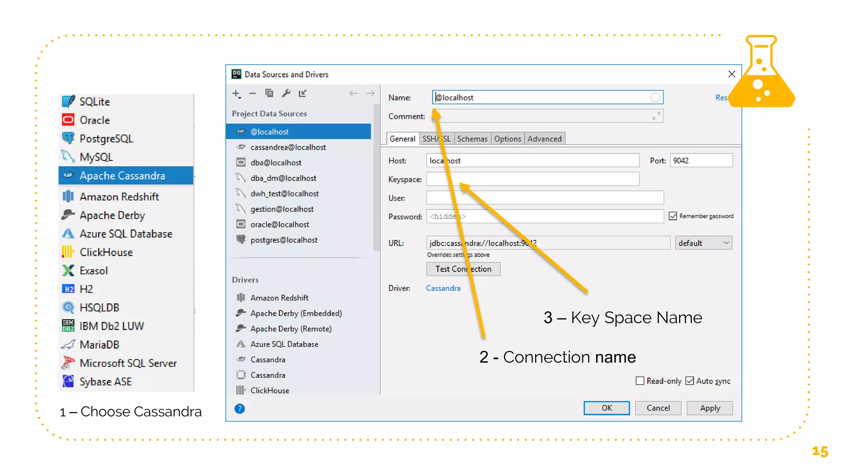Click into the Password input field
Screen dimensions: 845x475
(545, 216)
